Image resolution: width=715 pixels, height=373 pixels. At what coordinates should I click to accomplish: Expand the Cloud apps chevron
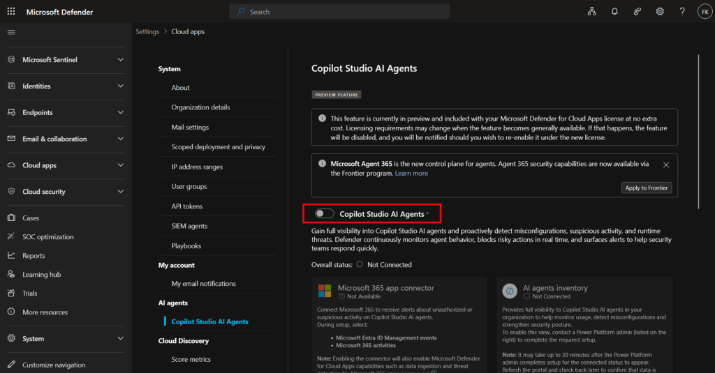tap(120, 165)
